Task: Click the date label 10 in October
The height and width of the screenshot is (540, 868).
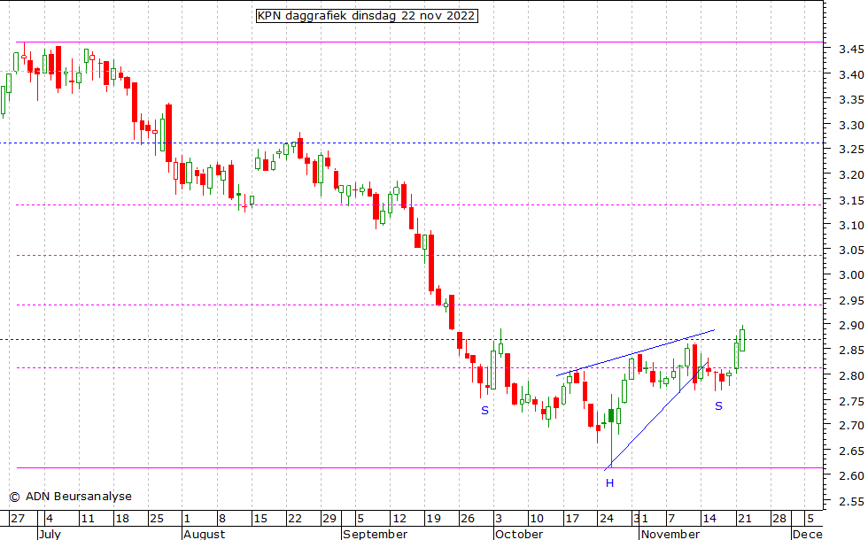Action: [537, 519]
